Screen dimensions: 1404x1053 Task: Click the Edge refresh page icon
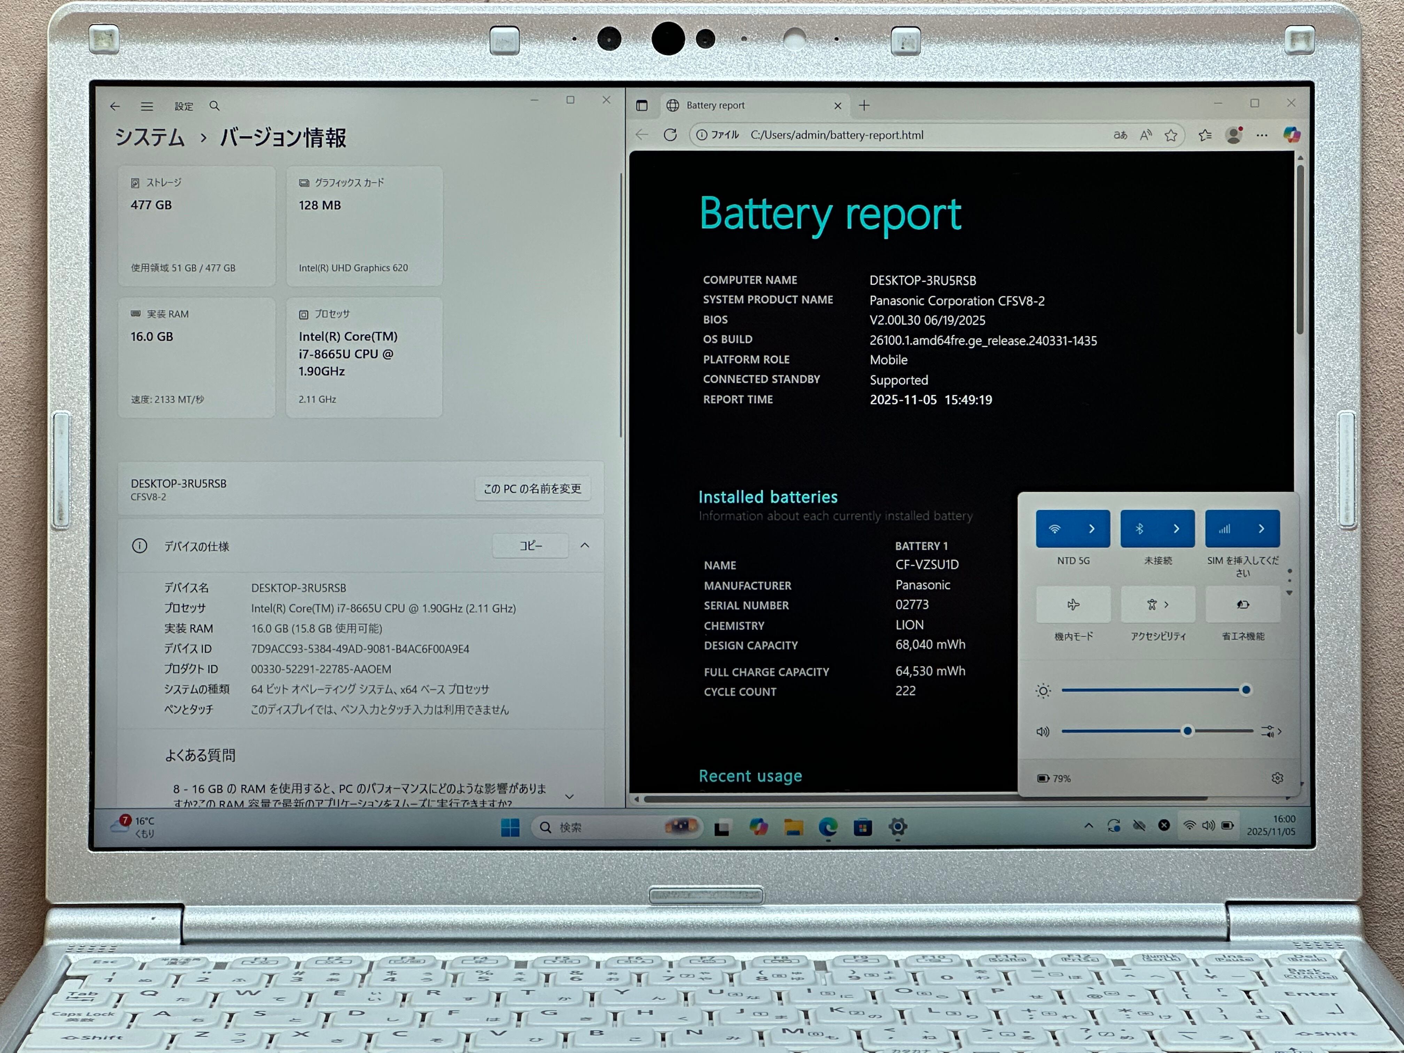point(670,135)
